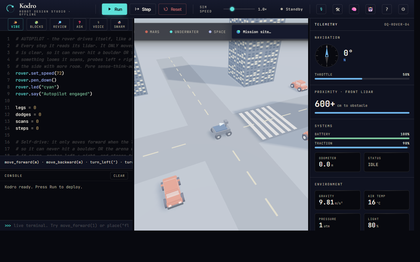Open the Mission site environment tab

pos(270,32)
